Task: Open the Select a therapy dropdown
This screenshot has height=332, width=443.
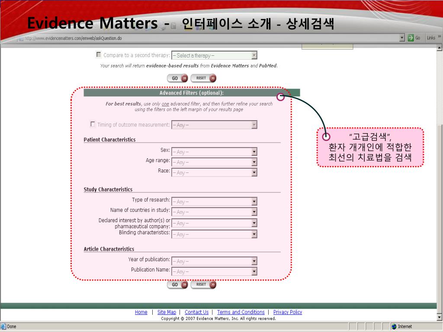Action: [214, 55]
